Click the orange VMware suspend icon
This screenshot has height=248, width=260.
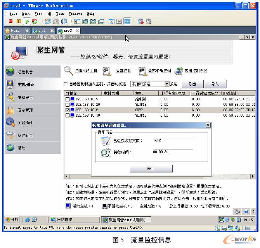[x=19, y=22]
